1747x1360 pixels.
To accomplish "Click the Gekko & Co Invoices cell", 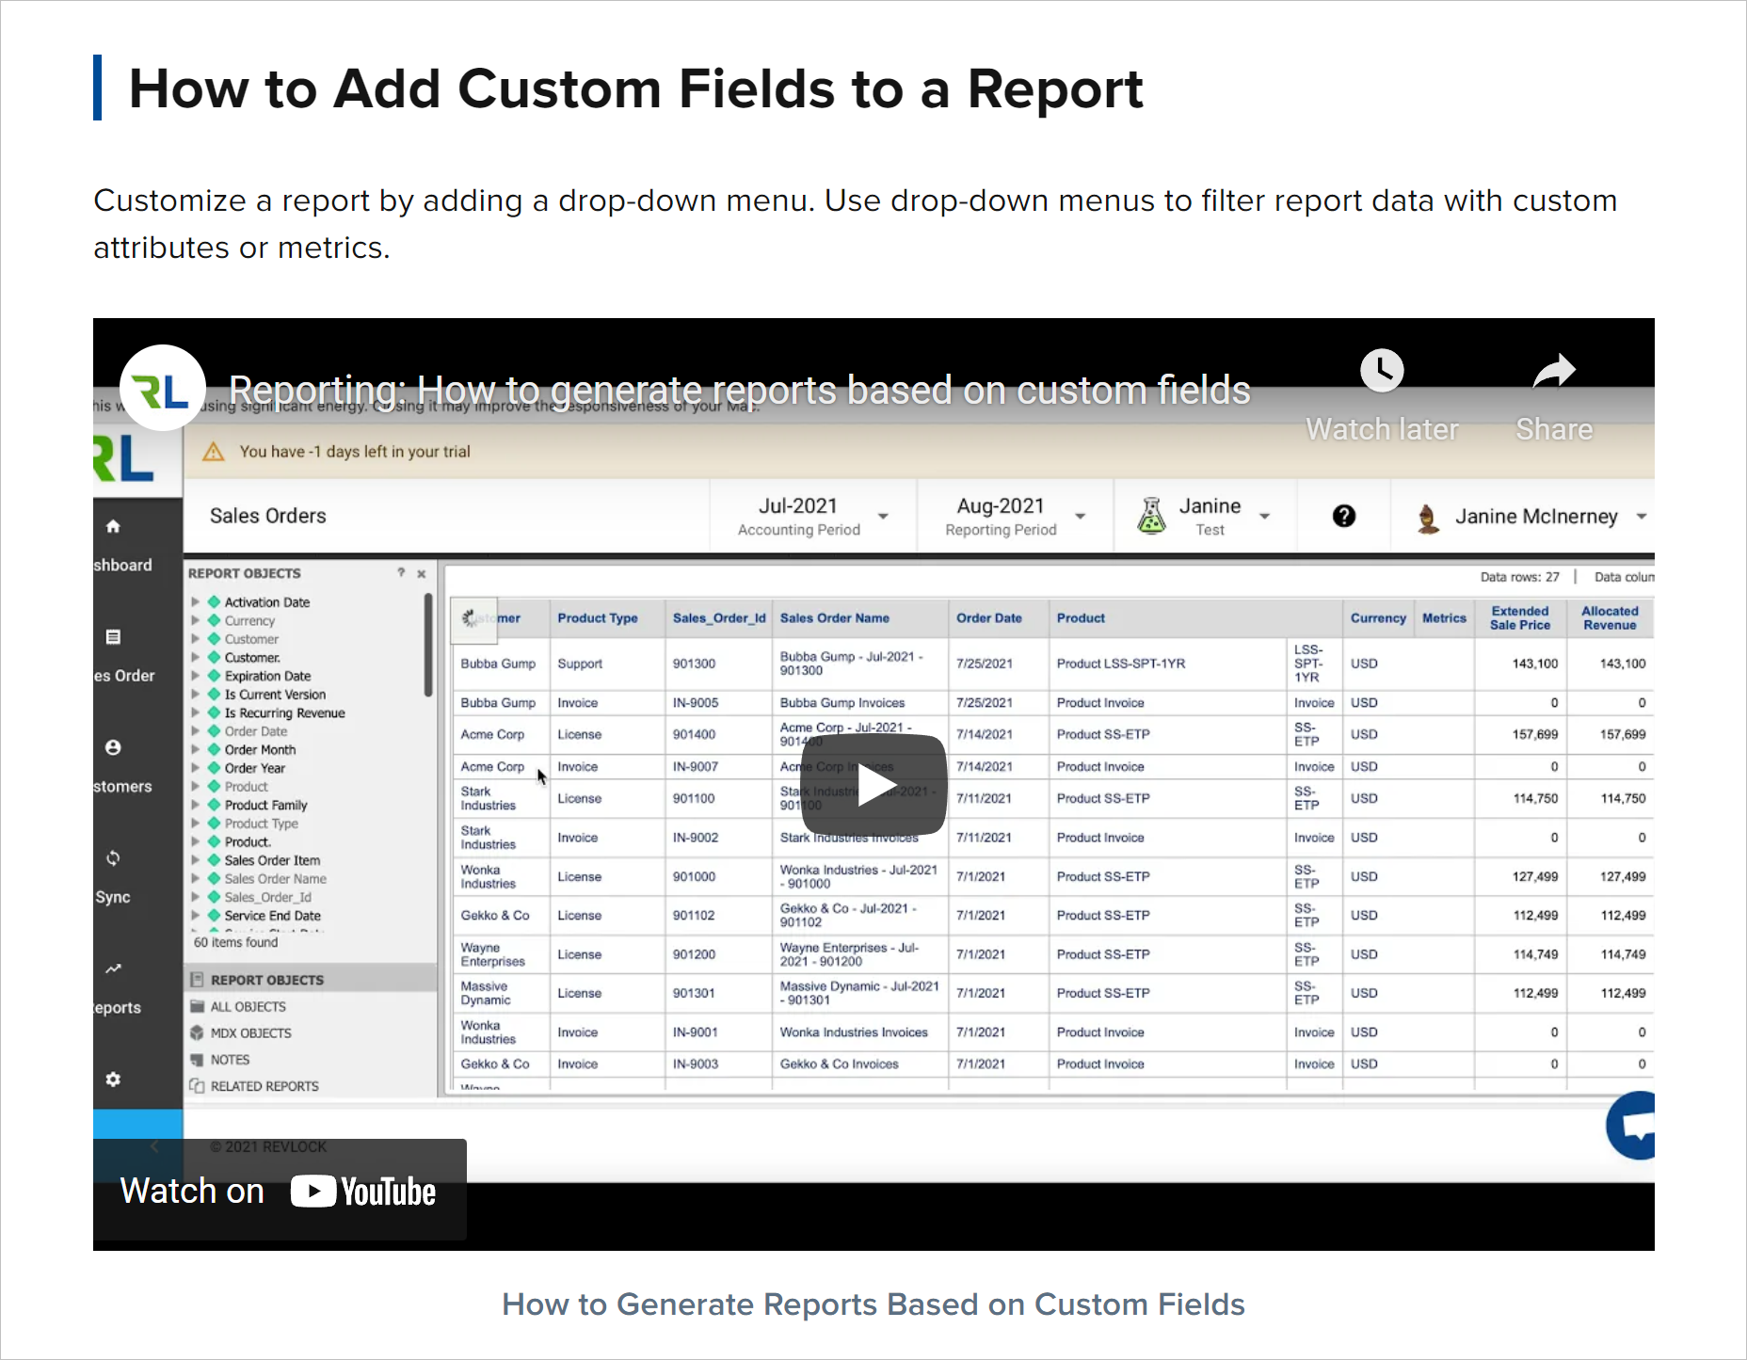I will [860, 1064].
